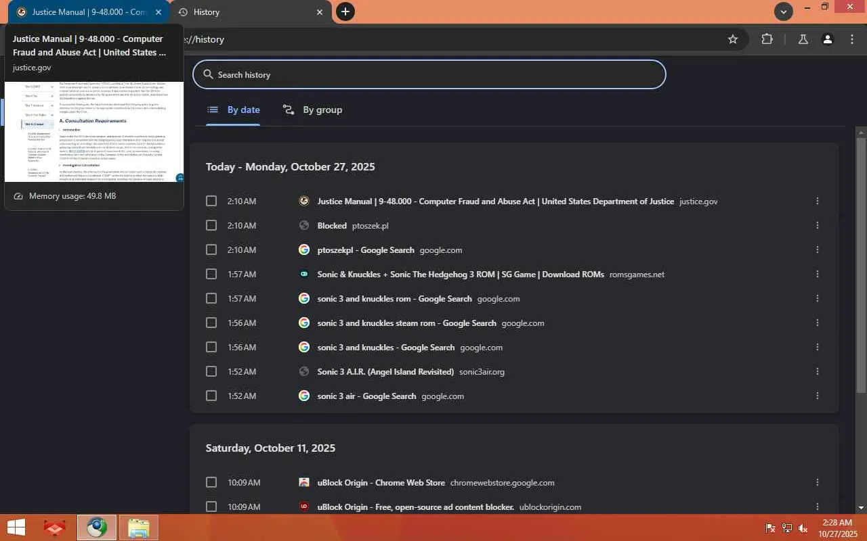Open the profile account icon

(x=828, y=39)
